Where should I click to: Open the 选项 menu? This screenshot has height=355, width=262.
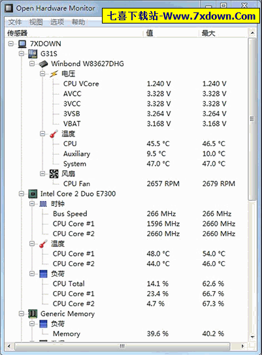[x=57, y=22]
